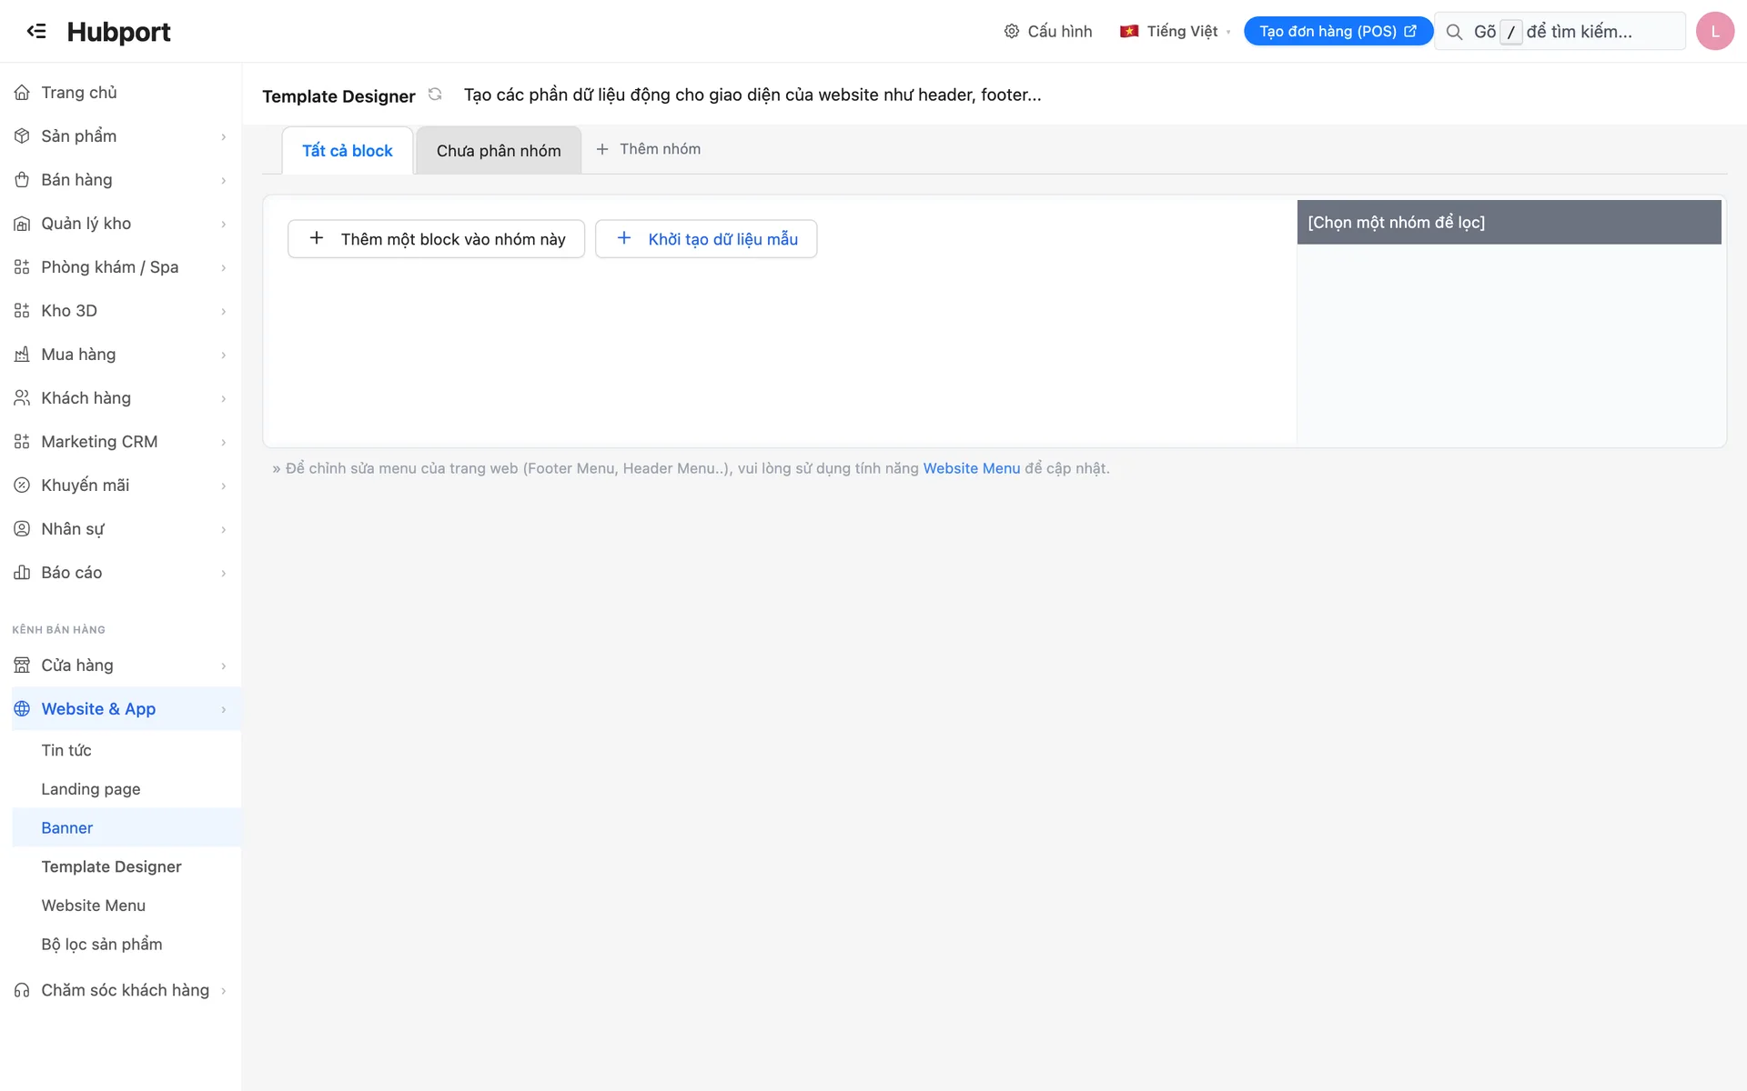1747x1091 pixels.
Task: Expand the Bán hàng menu chevron
Action: [x=223, y=180]
